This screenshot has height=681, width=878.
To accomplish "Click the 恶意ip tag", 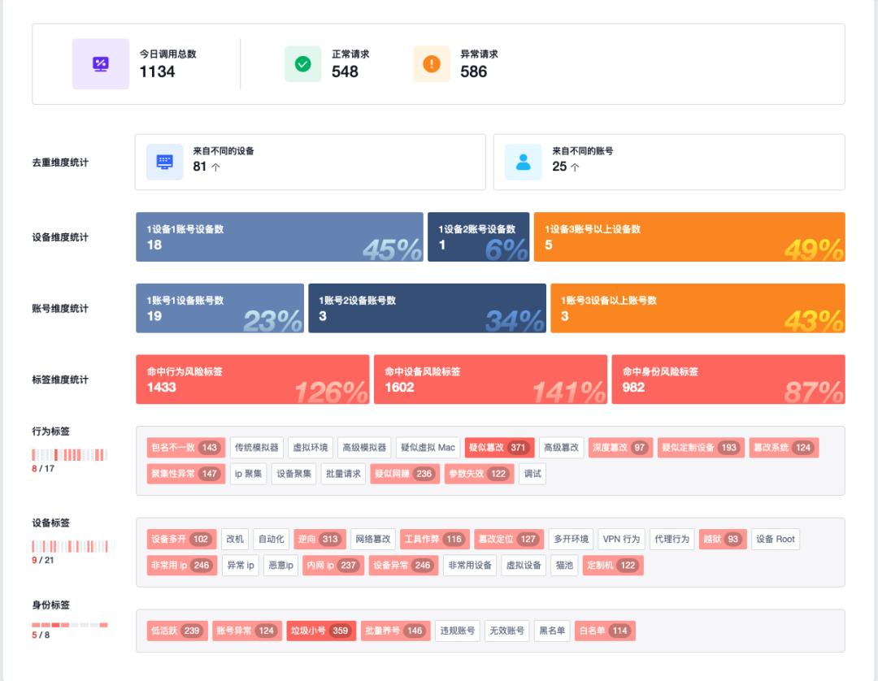I will tap(281, 566).
